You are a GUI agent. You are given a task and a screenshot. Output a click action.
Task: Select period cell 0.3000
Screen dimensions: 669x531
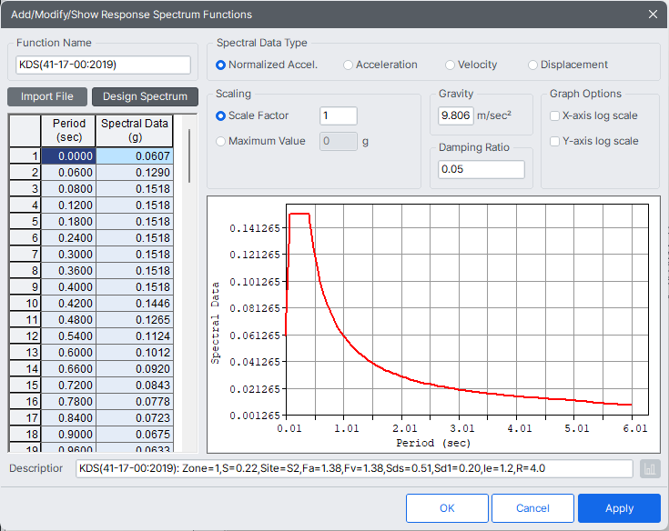[x=68, y=255]
